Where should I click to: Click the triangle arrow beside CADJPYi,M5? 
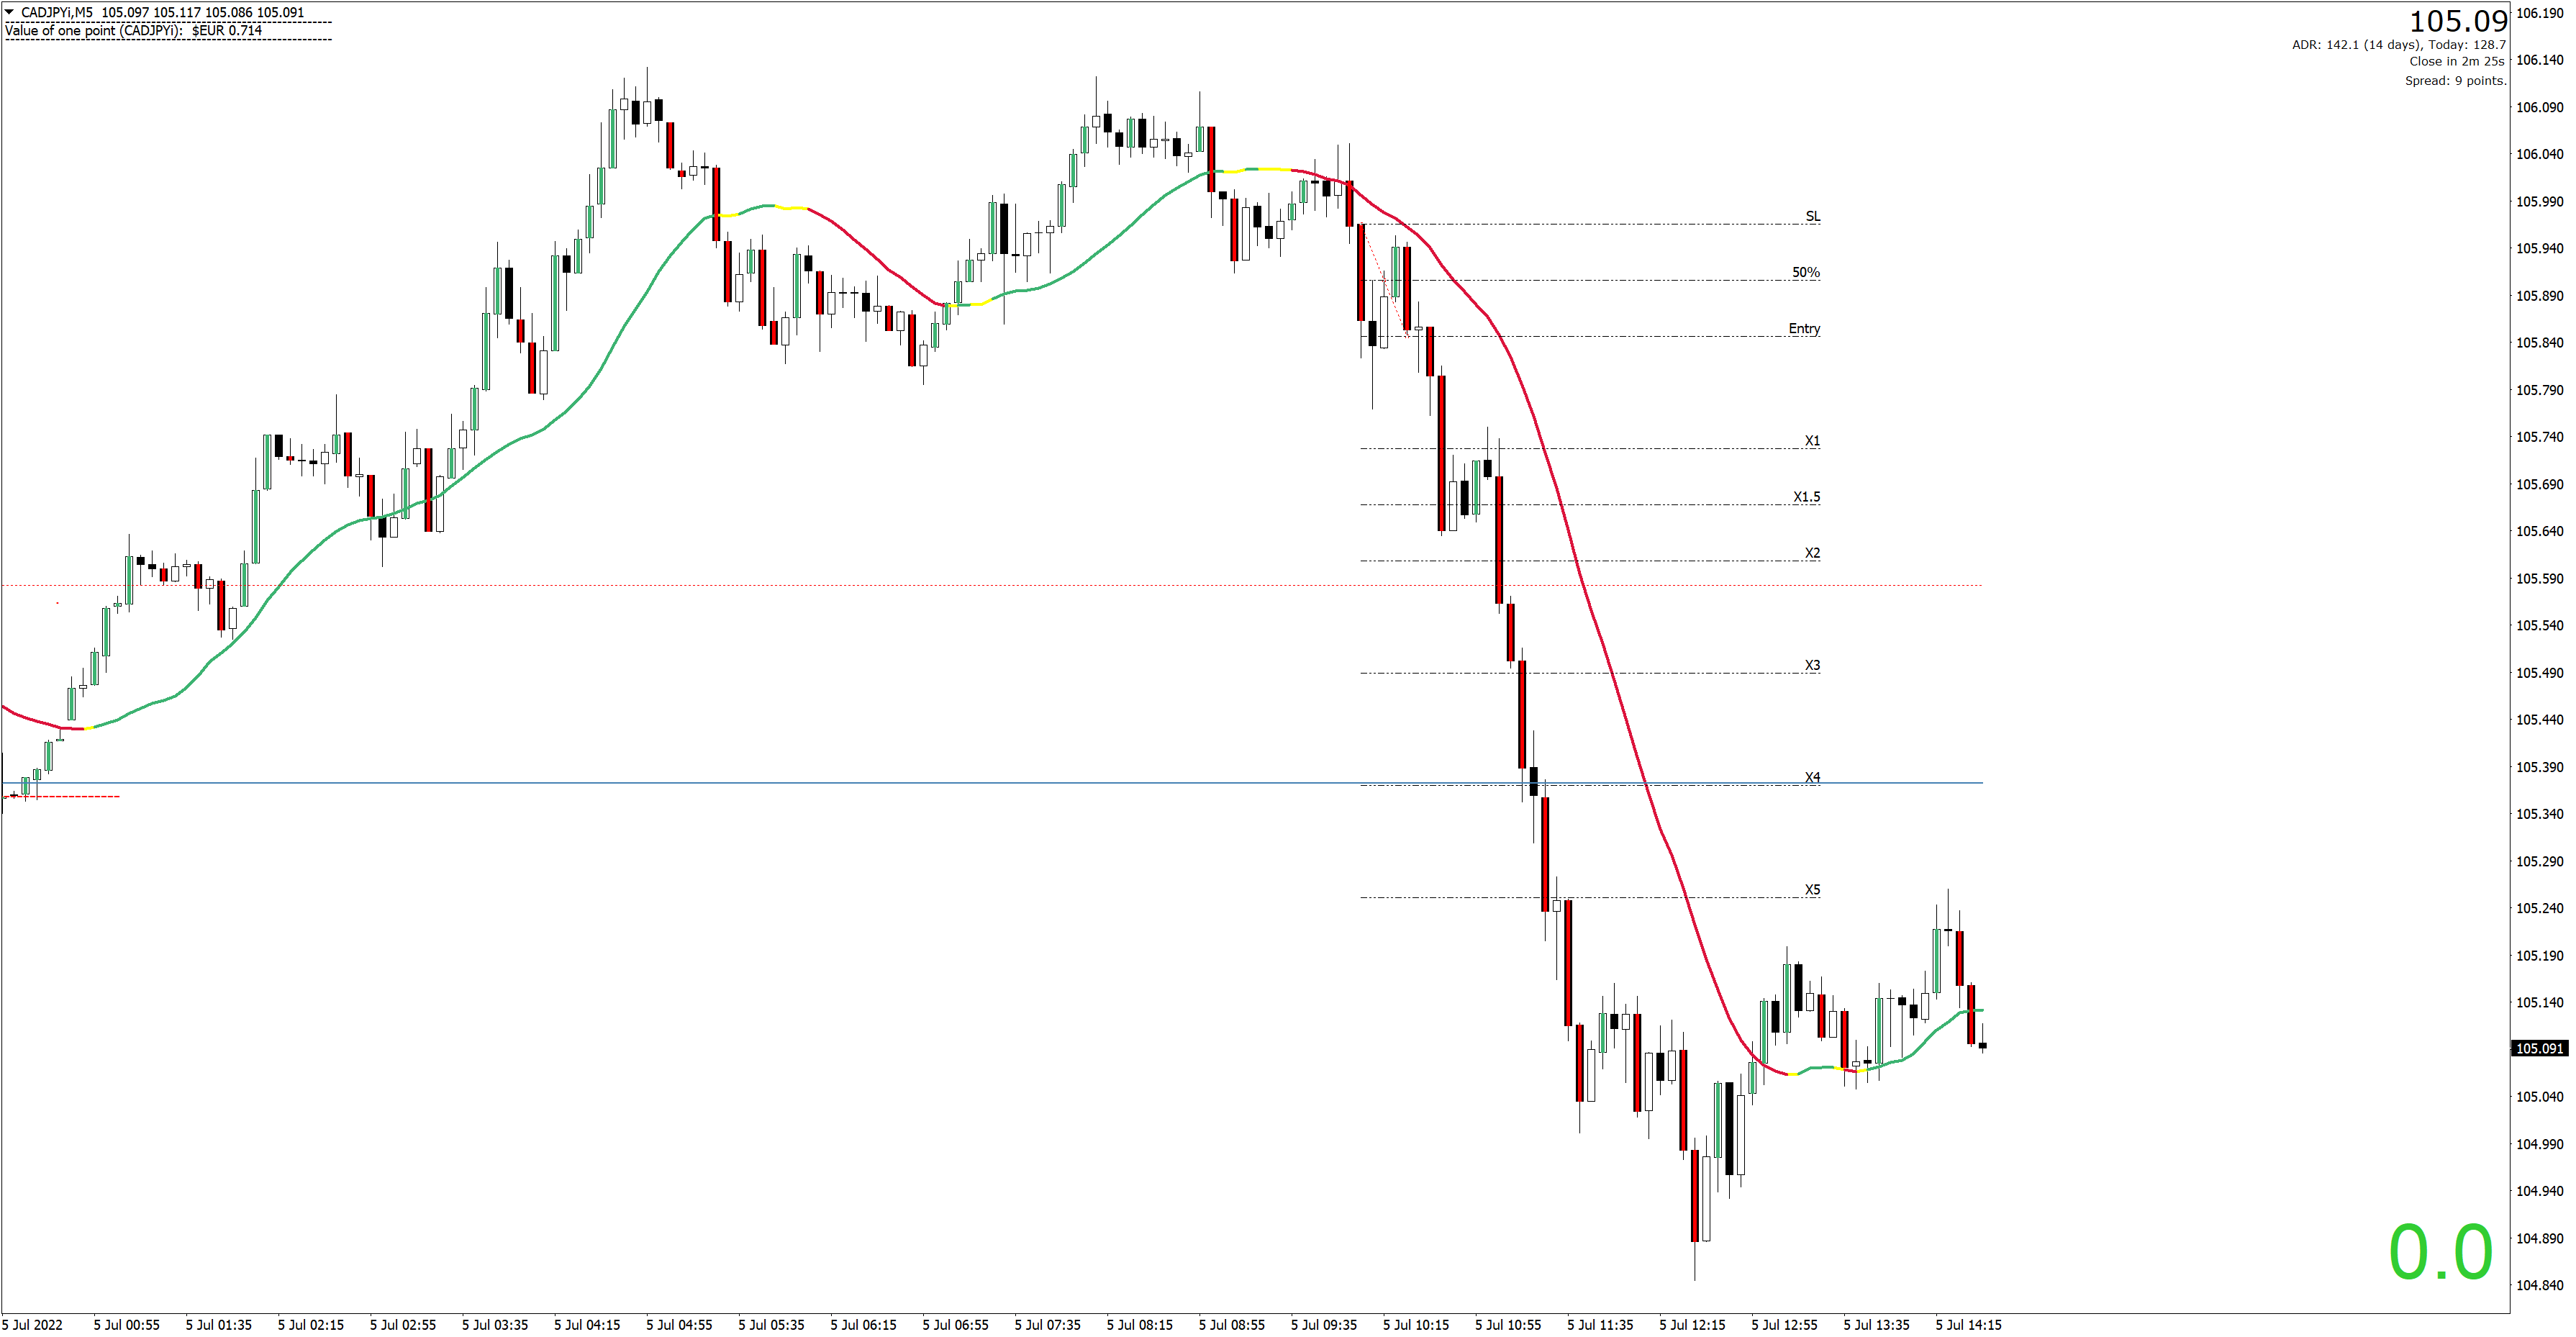point(10,12)
